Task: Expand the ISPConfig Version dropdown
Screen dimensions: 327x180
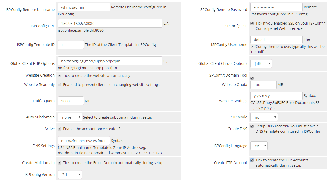Action: tap(70, 175)
